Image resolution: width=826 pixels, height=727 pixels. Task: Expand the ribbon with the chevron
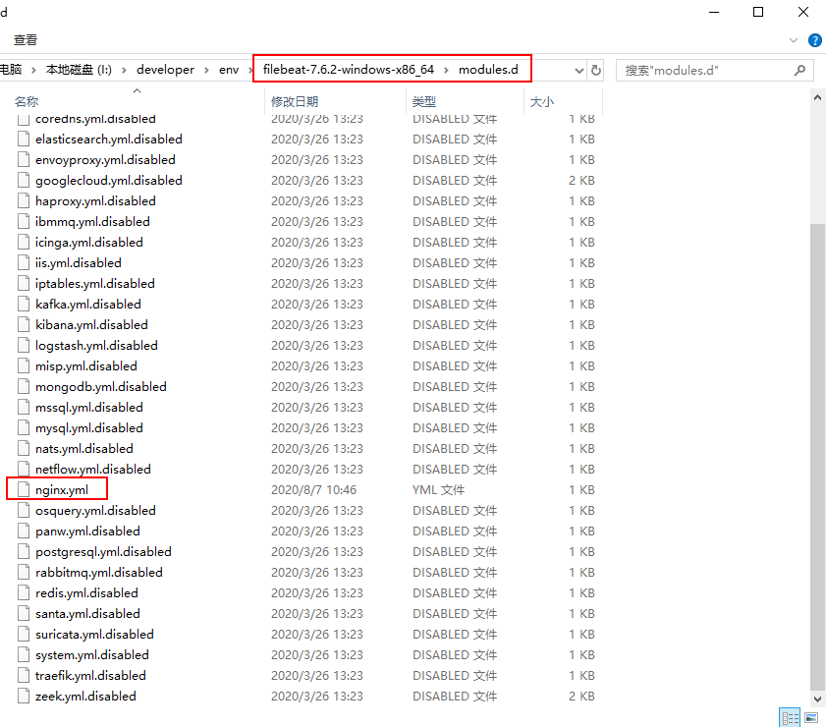click(794, 40)
